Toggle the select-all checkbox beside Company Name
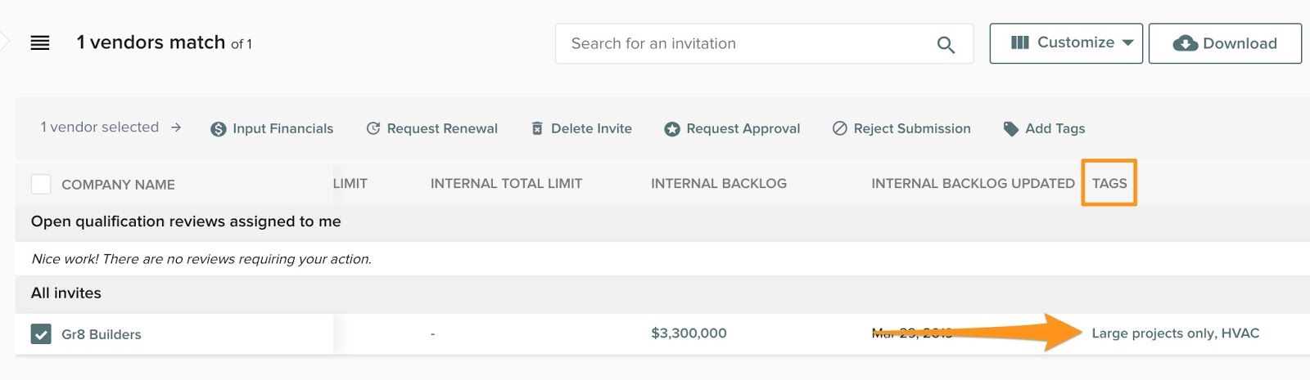Screen dimensions: 1310x380 pos(41,184)
